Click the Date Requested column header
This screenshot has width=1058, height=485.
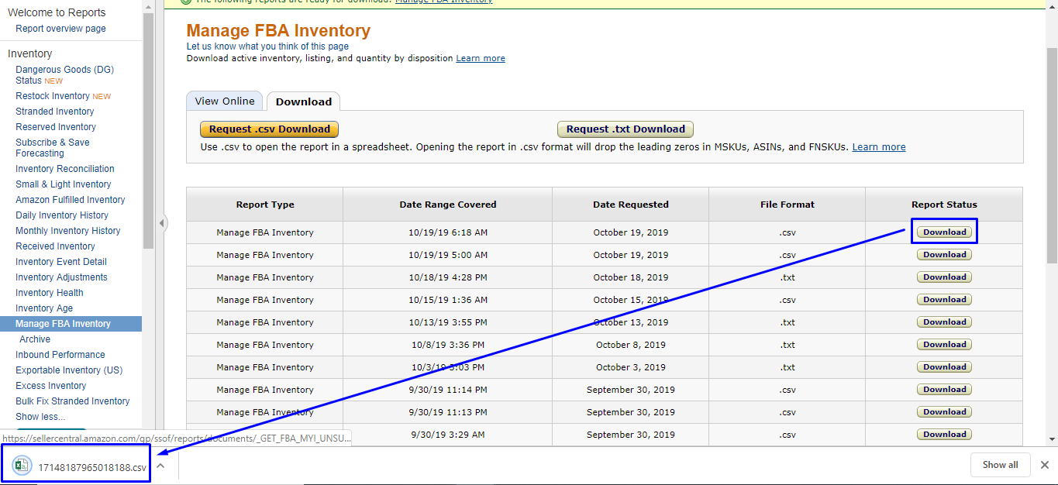631,205
